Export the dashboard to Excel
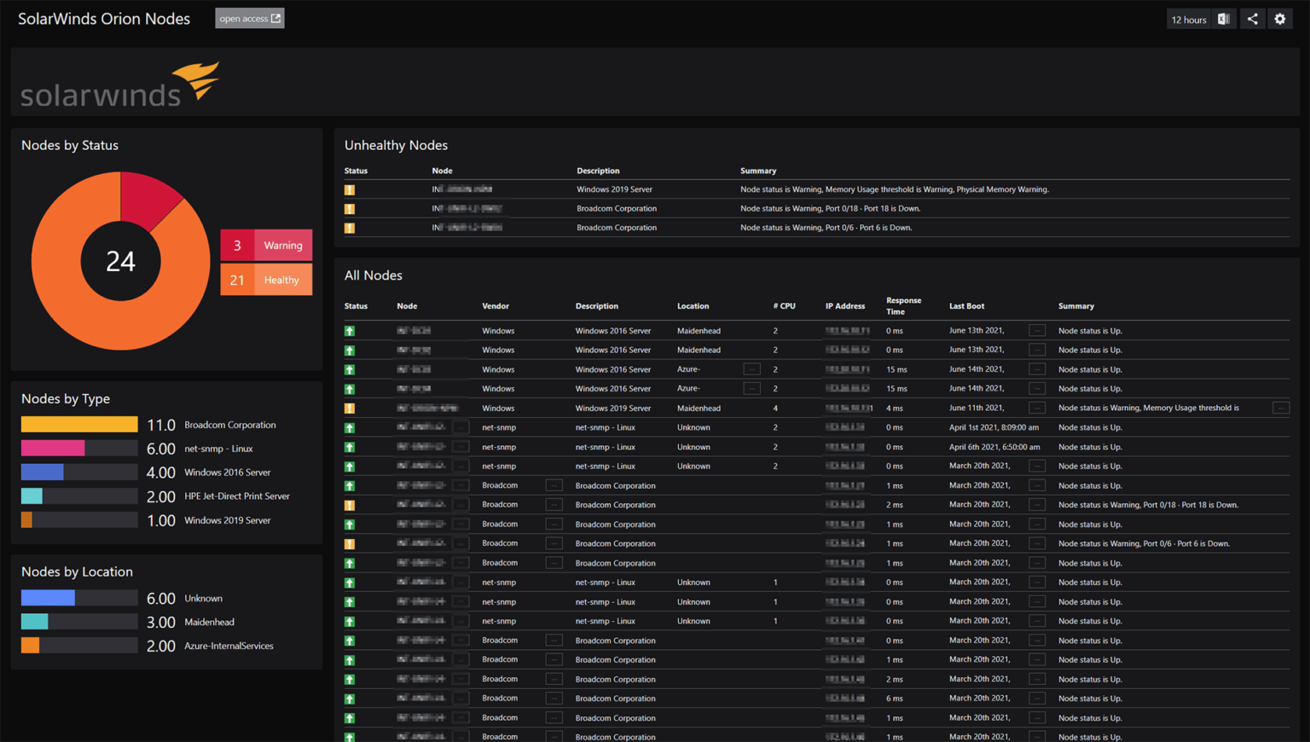Viewport: 1310px width, 742px height. [1223, 18]
